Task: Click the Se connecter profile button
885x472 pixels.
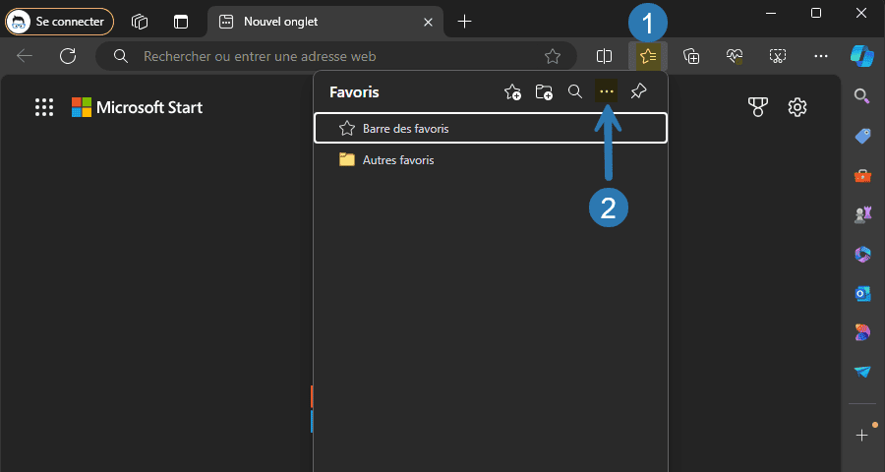Action: [59, 22]
